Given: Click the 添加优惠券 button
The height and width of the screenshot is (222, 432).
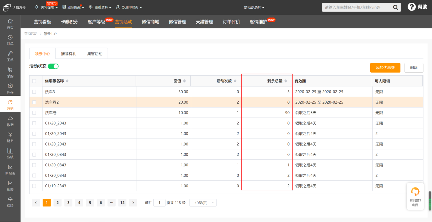Looking at the screenshot, I should click(x=385, y=68).
